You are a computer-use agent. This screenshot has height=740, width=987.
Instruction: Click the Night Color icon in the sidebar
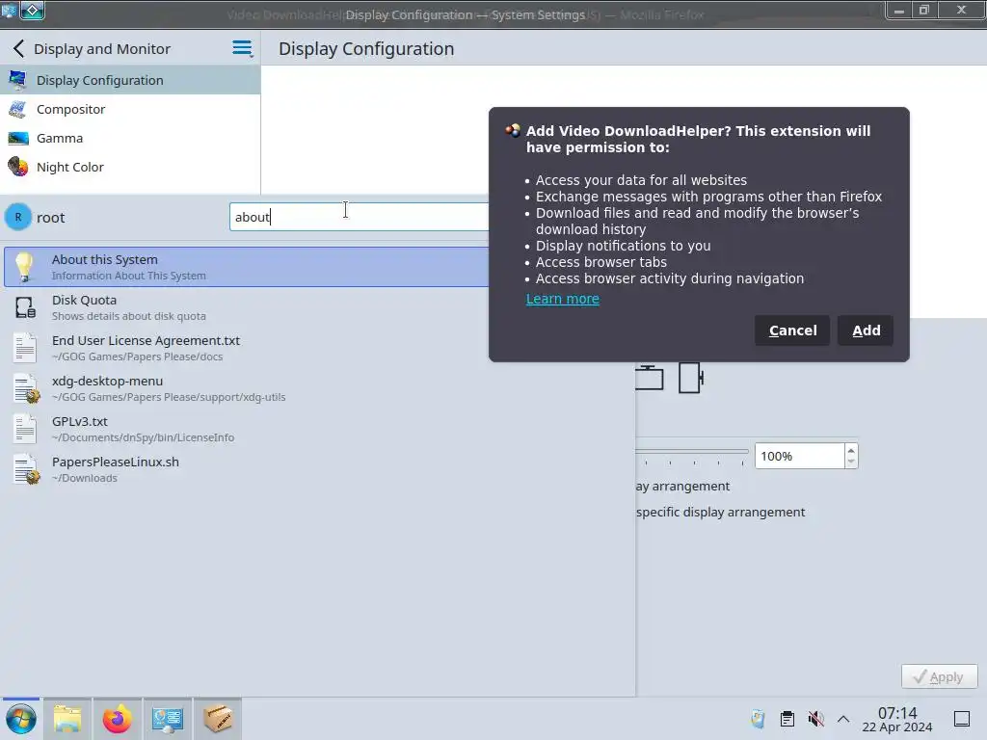tap(17, 167)
